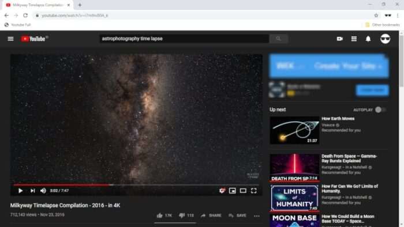Image resolution: width=404 pixels, height=227 pixels.
Task: Select the Milkyway Timelapse browser tab
Action: click(x=38, y=5)
